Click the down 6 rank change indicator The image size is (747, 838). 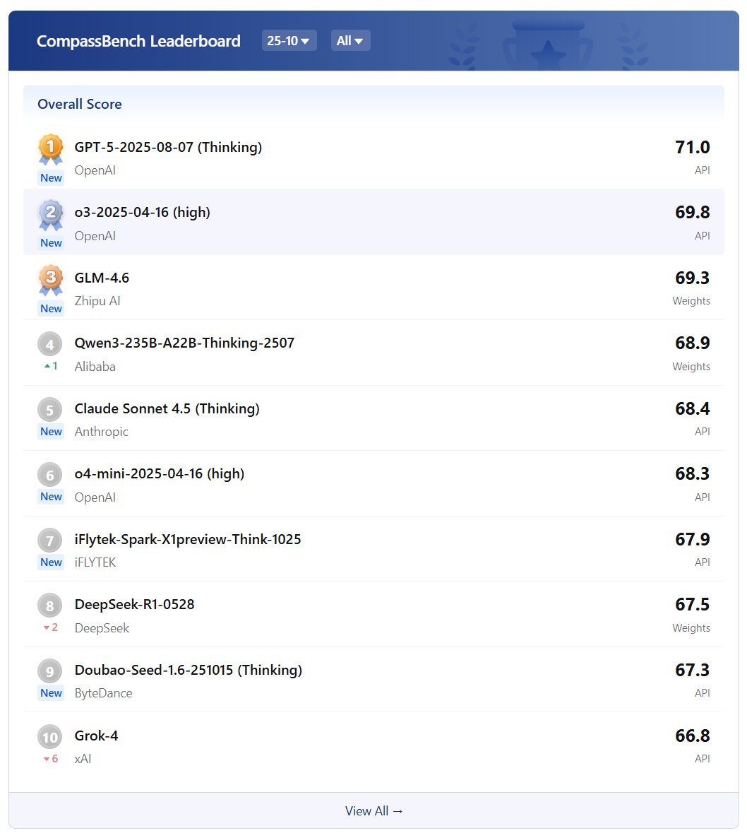[51, 759]
